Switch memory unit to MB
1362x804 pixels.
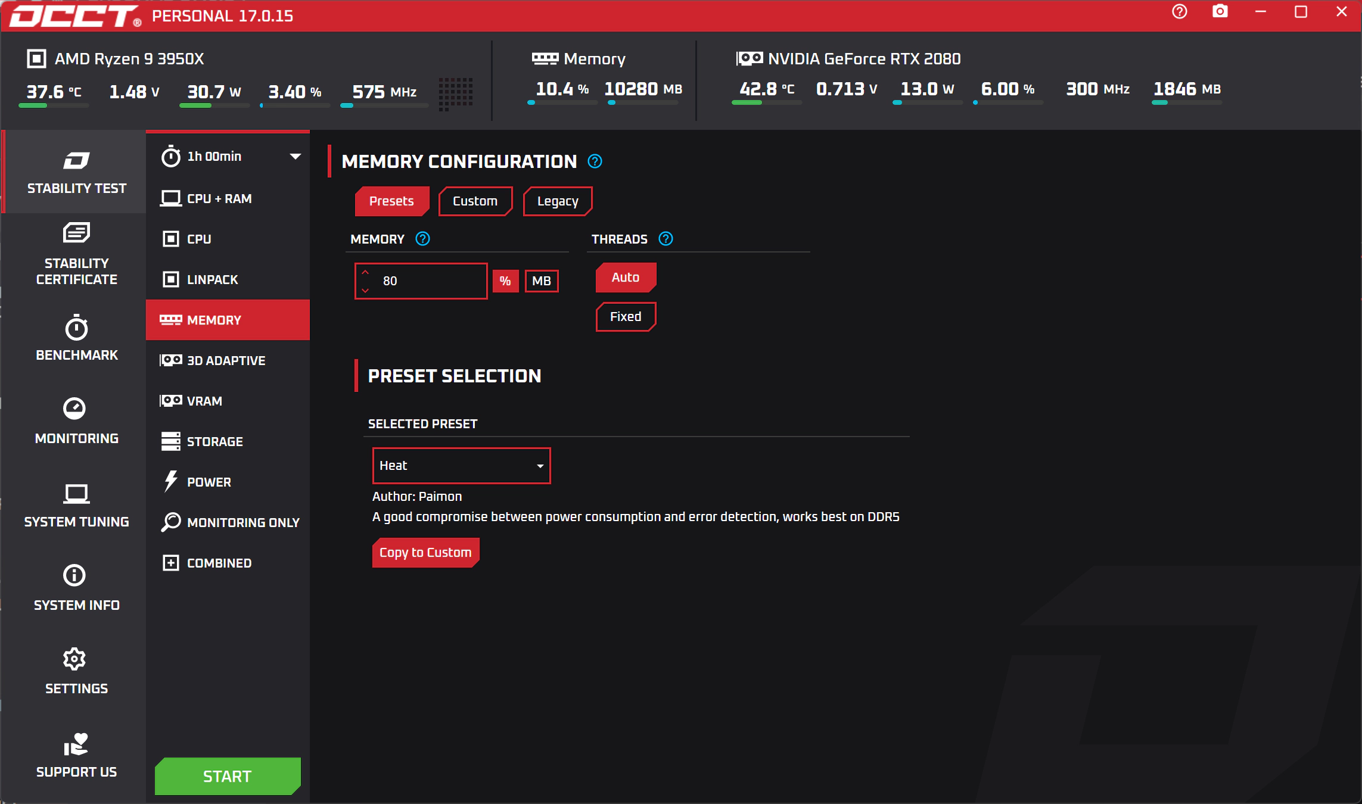pos(542,281)
